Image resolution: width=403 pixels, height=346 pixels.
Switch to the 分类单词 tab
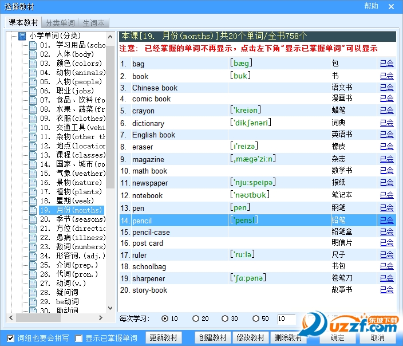(x=60, y=23)
